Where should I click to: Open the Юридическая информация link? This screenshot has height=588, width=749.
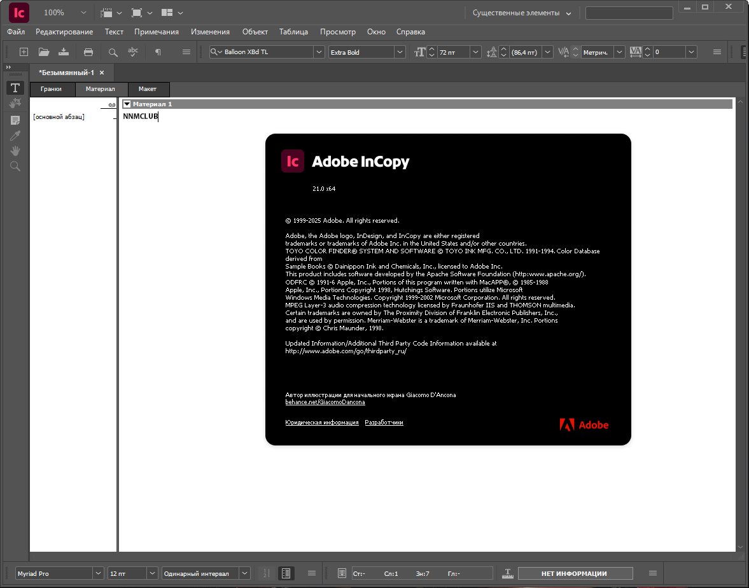pyautogui.click(x=321, y=423)
